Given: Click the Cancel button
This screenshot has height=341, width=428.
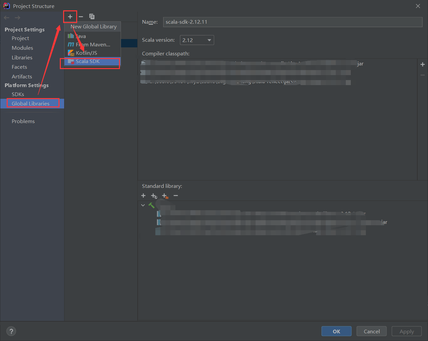Looking at the screenshot, I should click(372, 331).
